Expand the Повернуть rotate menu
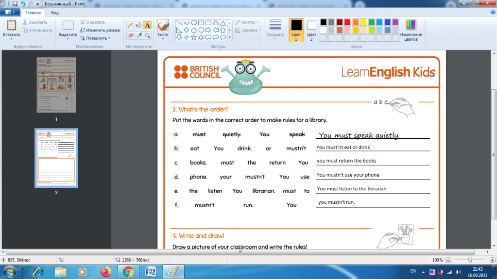The image size is (497, 279). [x=95, y=38]
